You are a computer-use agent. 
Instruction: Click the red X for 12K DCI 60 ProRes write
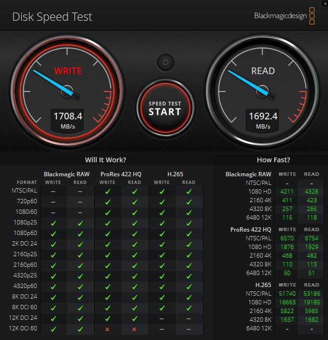(107, 329)
